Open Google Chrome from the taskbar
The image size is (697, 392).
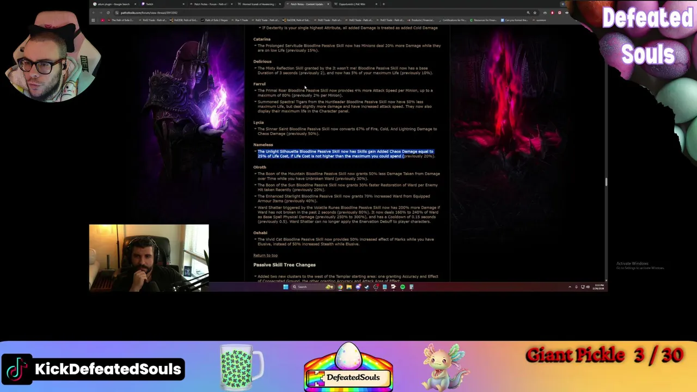340,287
